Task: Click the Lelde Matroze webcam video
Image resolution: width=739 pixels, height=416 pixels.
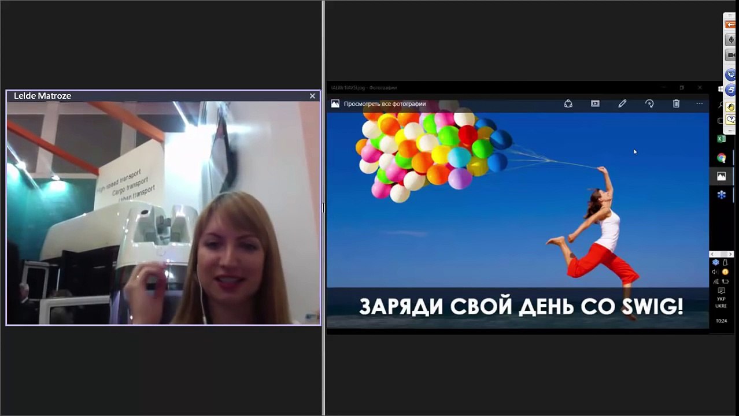Action: pyautogui.click(x=163, y=213)
